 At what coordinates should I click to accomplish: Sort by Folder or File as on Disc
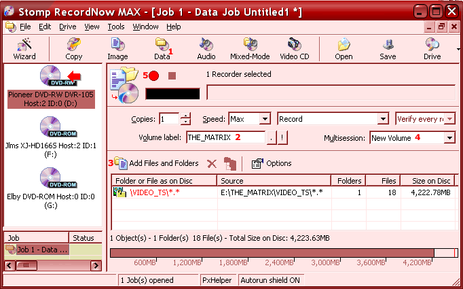[x=164, y=181]
